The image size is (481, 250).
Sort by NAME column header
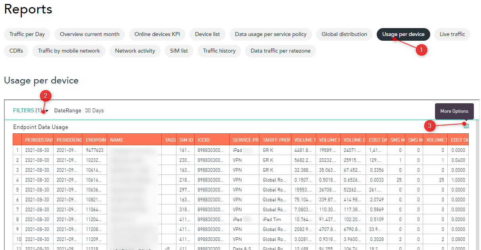coord(135,140)
